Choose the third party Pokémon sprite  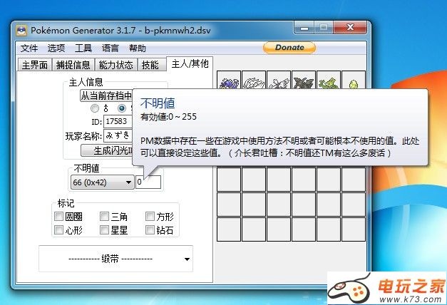click(x=278, y=83)
